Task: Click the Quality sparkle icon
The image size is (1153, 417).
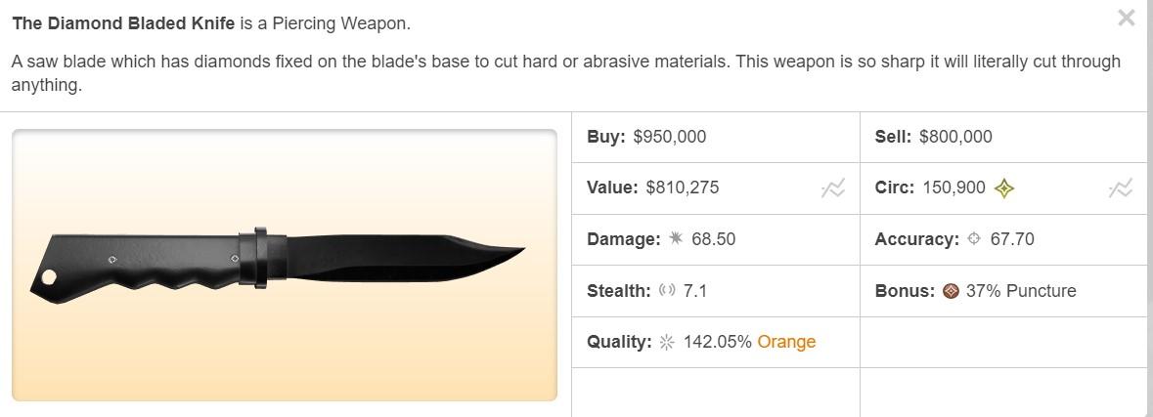Action: (x=667, y=342)
